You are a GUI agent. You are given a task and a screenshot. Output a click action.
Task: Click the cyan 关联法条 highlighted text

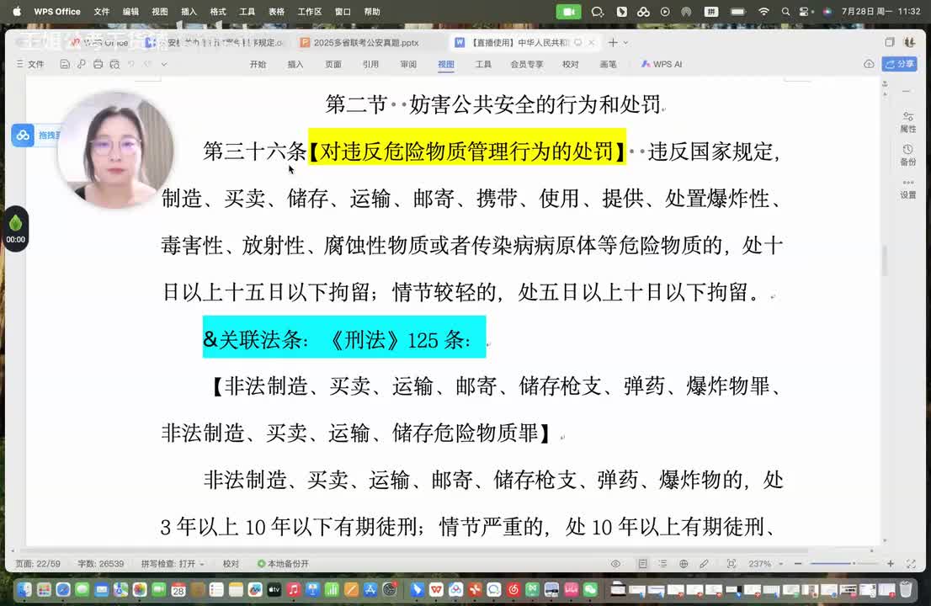(x=343, y=338)
